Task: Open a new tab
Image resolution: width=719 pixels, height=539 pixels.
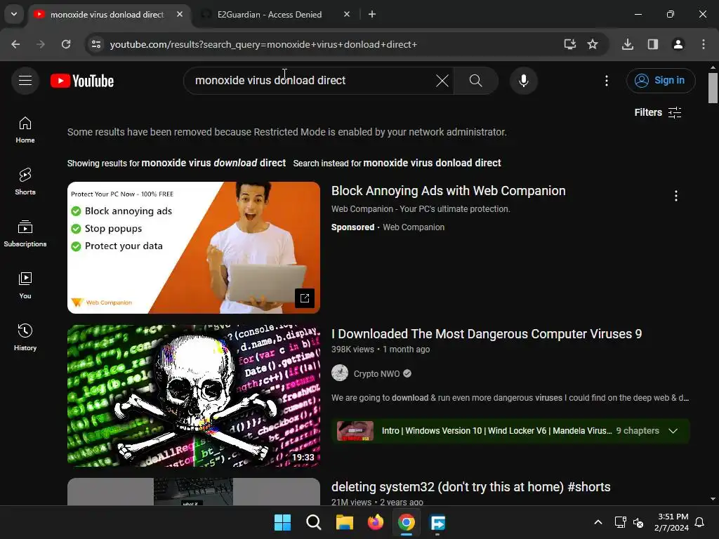Action: pyautogui.click(x=372, y=15)
